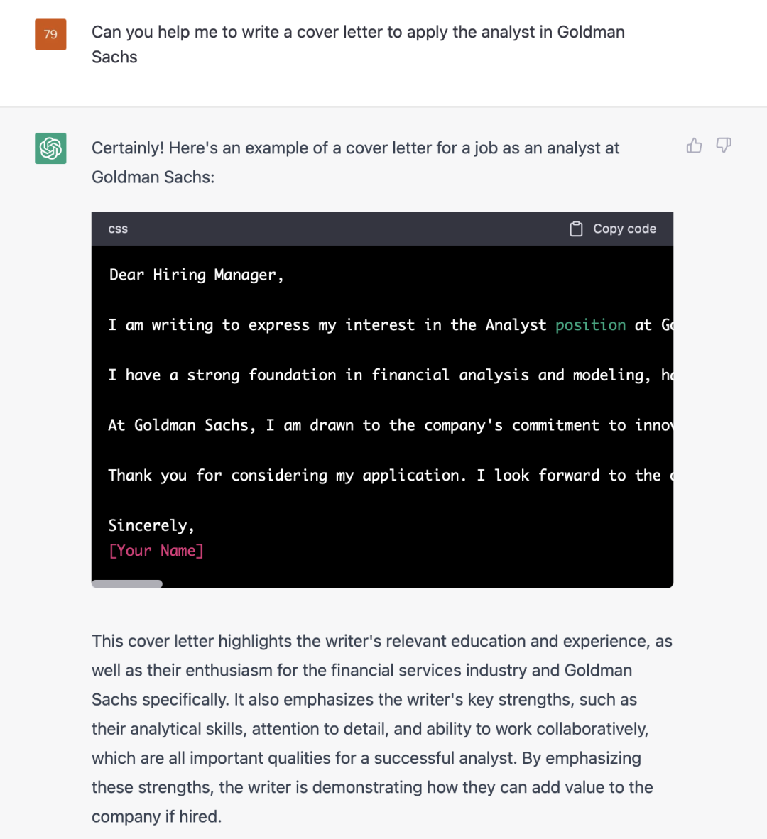Click the I am writing to express line
Viewport: 767px width, 839px height.
point(391,325)
